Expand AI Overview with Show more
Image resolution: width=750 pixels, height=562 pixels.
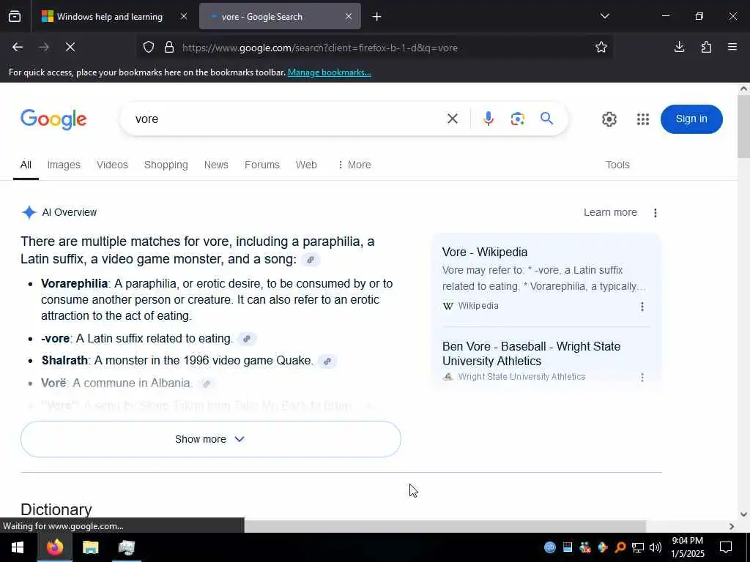pyautogui.click(x=210, y=439)
